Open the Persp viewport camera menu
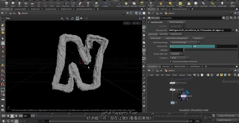This screenshot has height=123, width=239. click(x=127, y=23)
